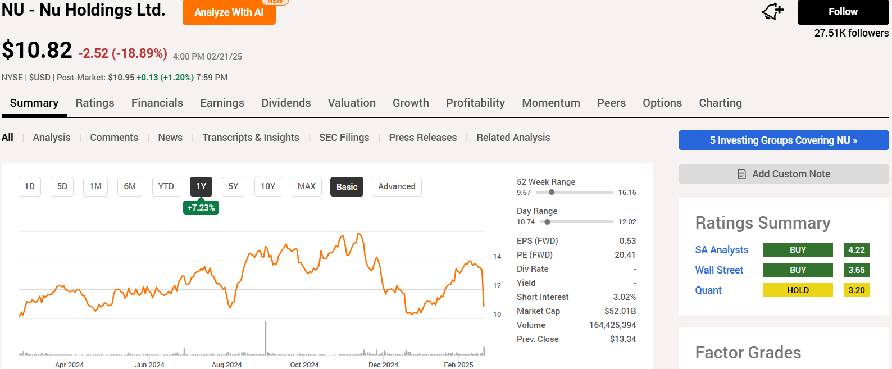Select the 1Y chart range
The width and height of the screenshot is (892, 369).
click(201, 186)
